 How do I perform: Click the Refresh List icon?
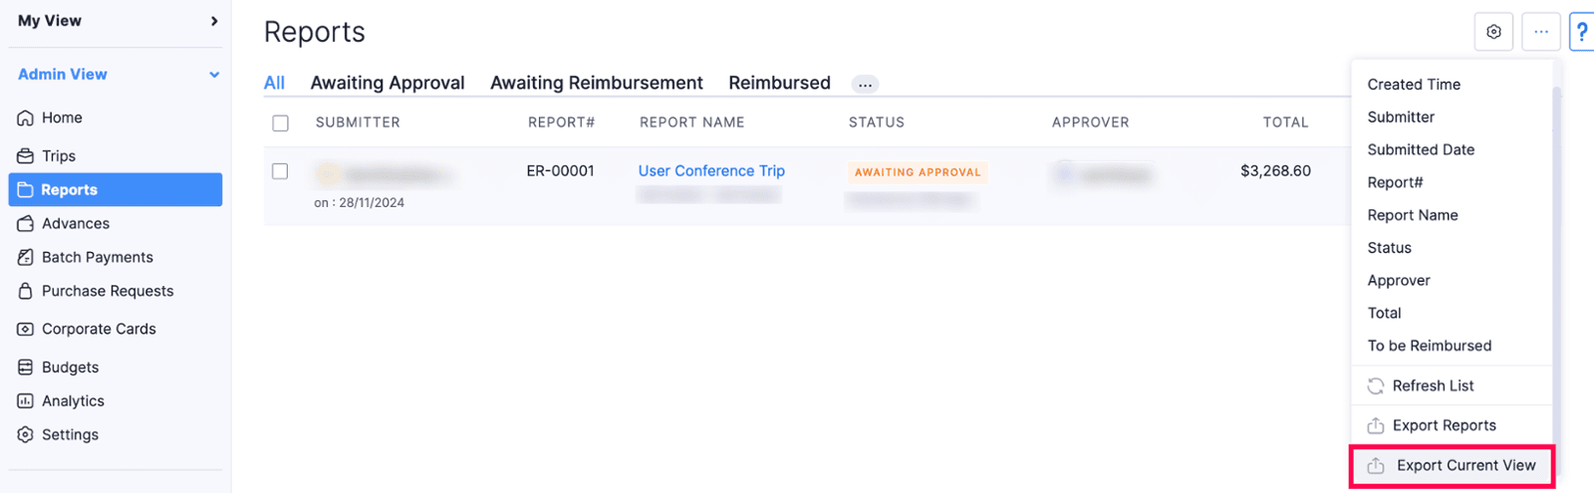click(x=1376, y=386)
